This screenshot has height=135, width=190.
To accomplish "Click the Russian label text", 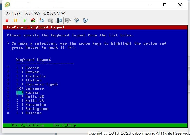I will point(34,113).
